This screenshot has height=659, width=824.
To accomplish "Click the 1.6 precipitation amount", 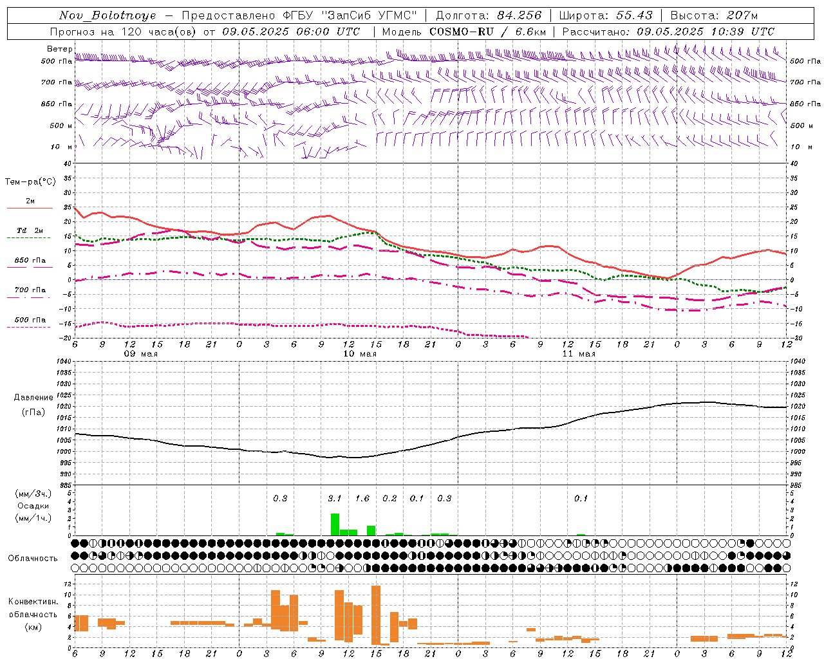I will click(362, 499).
